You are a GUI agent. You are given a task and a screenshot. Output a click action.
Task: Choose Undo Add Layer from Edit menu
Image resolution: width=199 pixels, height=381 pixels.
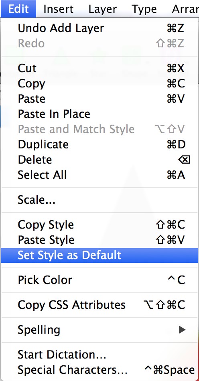99,28
